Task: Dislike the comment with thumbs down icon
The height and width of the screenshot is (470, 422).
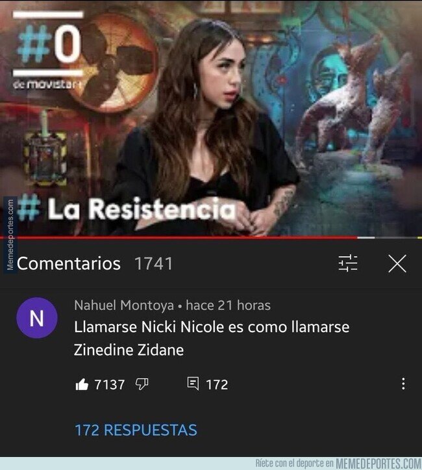Action: 142,384
